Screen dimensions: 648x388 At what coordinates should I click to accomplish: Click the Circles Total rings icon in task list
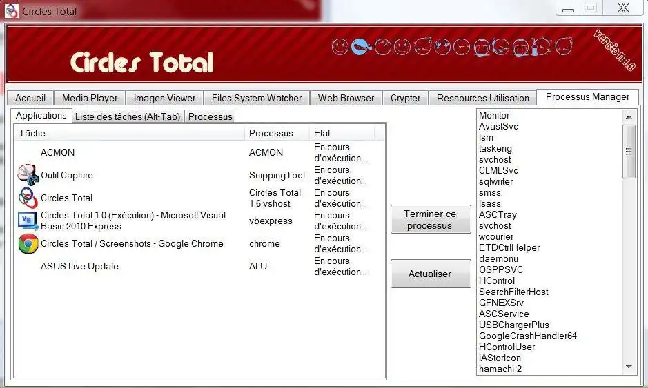click(28, 198)
